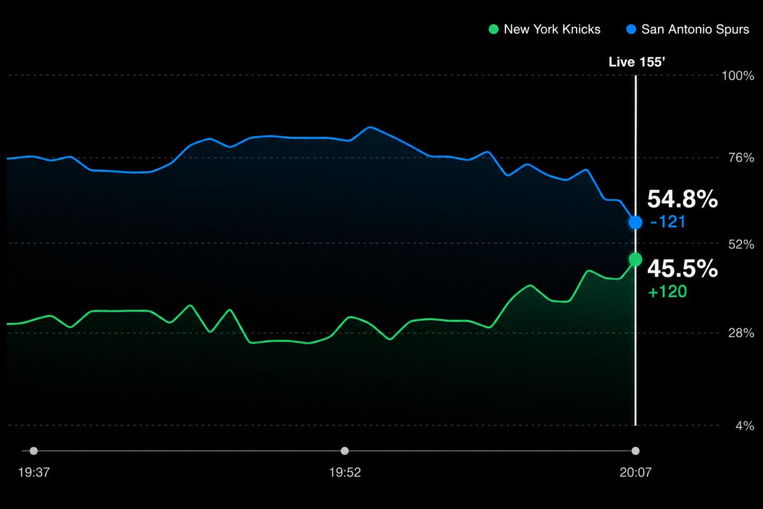Click the 19:37 time label
Viewport: 763px width, 509px height.
[x=34, y=473]
